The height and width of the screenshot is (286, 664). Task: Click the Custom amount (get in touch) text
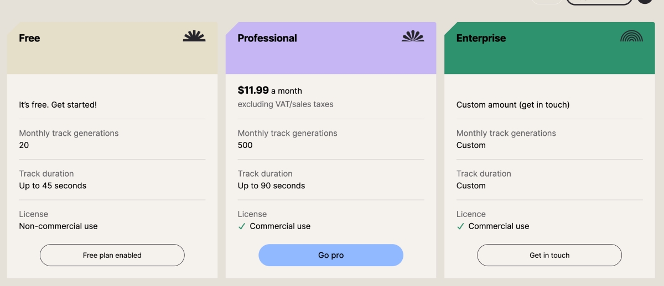512,104
